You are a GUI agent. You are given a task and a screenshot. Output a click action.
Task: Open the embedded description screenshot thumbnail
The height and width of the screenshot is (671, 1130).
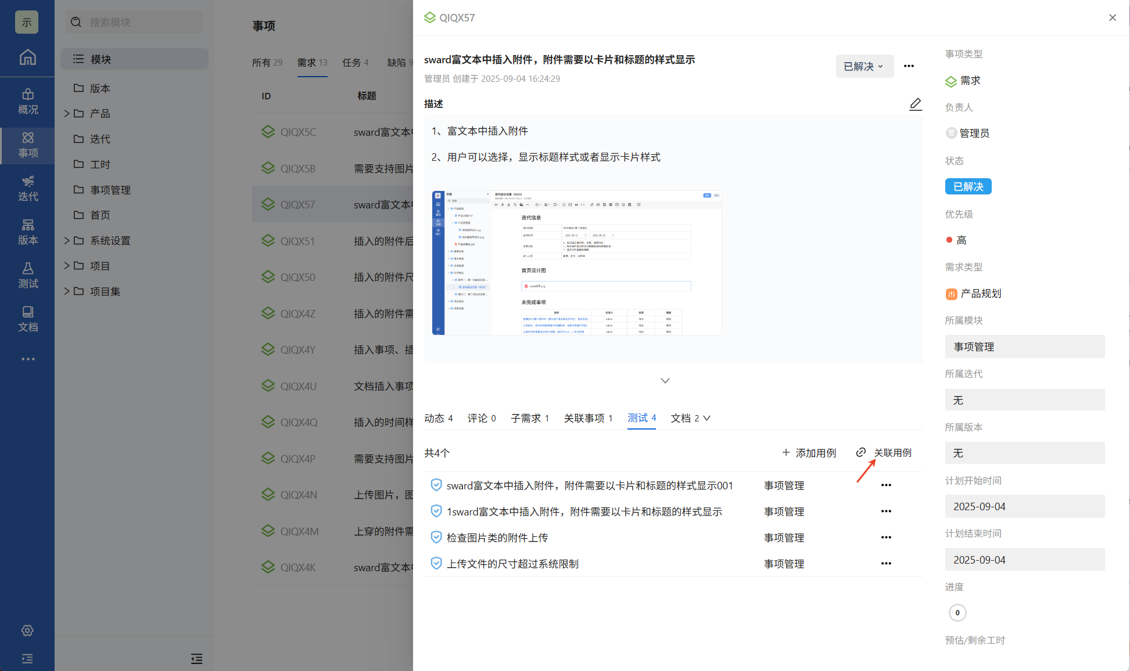(x=576, y=262)
